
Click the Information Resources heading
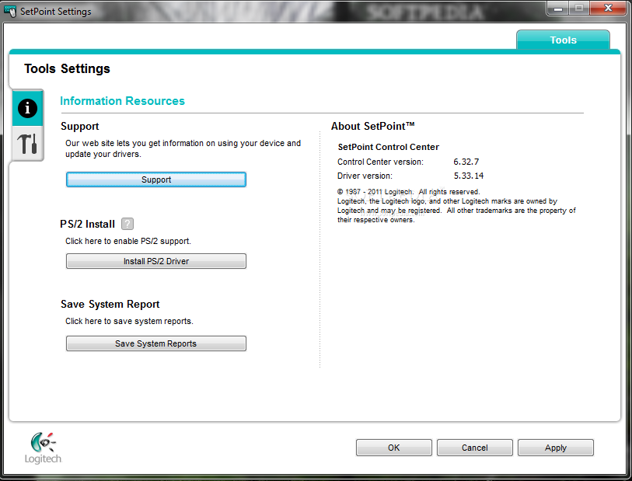[122, 101]
